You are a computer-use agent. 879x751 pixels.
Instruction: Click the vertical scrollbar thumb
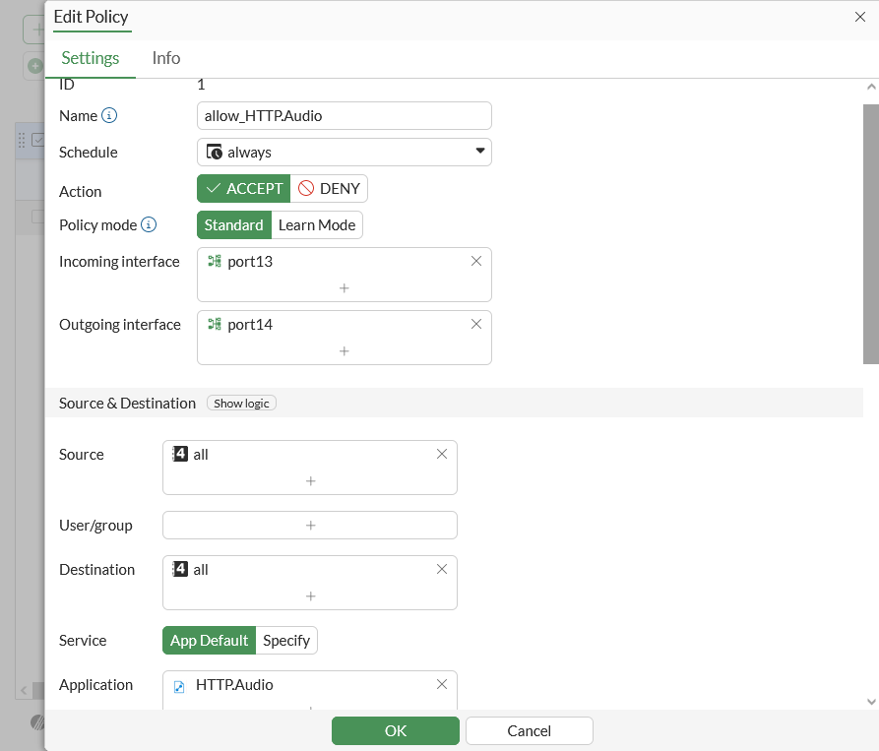(x=870, y=234)
